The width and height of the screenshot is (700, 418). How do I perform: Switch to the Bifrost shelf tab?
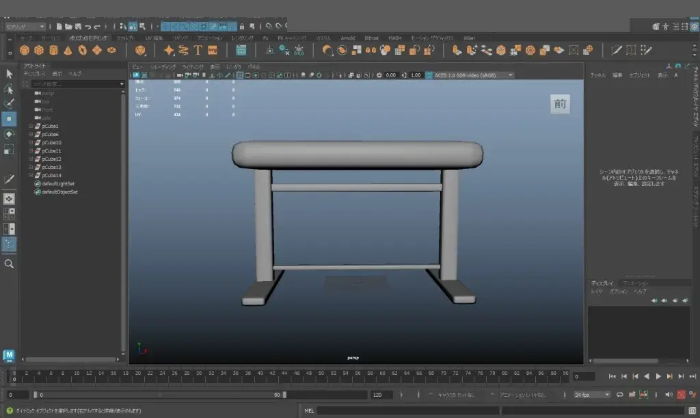click(371, 38)
